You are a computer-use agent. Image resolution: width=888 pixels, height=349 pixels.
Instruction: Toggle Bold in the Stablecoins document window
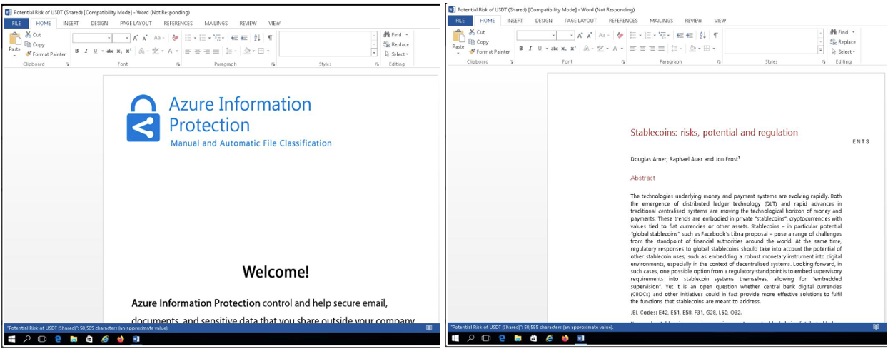pos(521,49)
